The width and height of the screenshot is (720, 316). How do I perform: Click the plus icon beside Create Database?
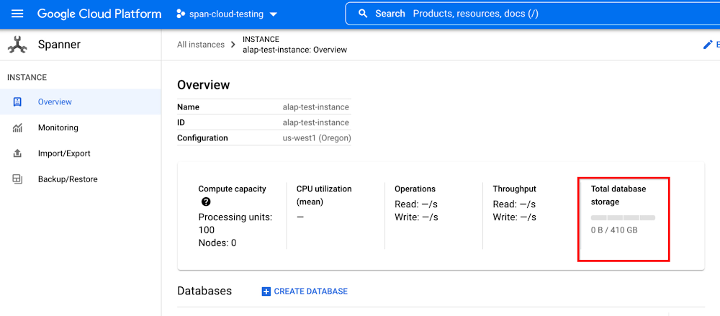266,292
